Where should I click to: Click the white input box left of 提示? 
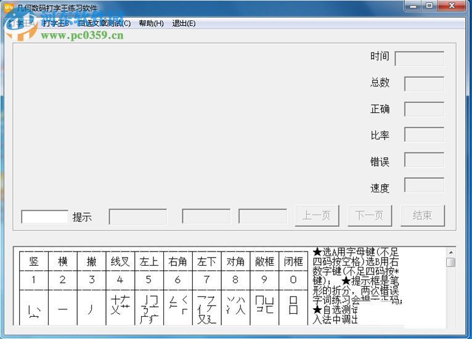(45, 217)
